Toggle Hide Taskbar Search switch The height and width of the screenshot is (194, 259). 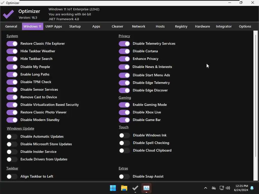coord(12,59)
